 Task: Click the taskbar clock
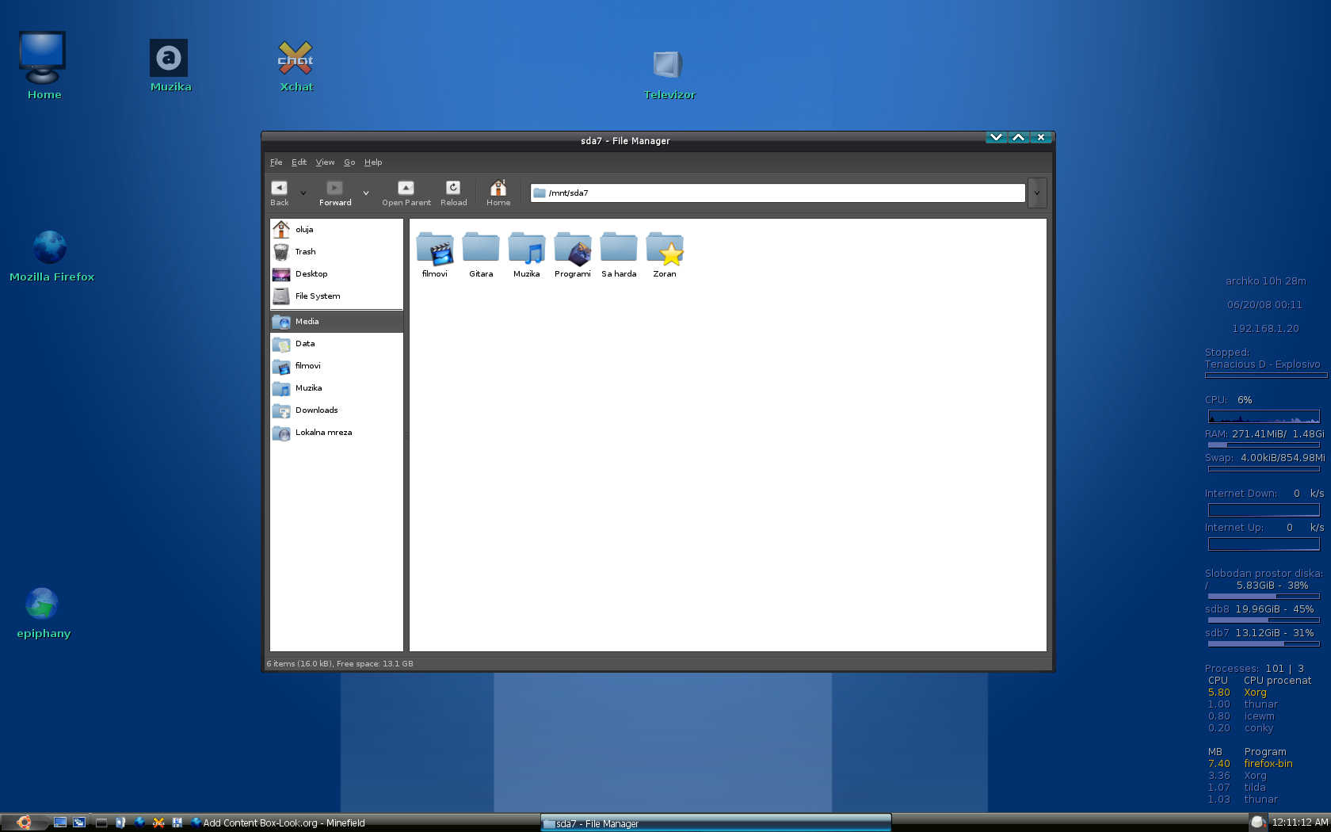[x=1299, y=823]
